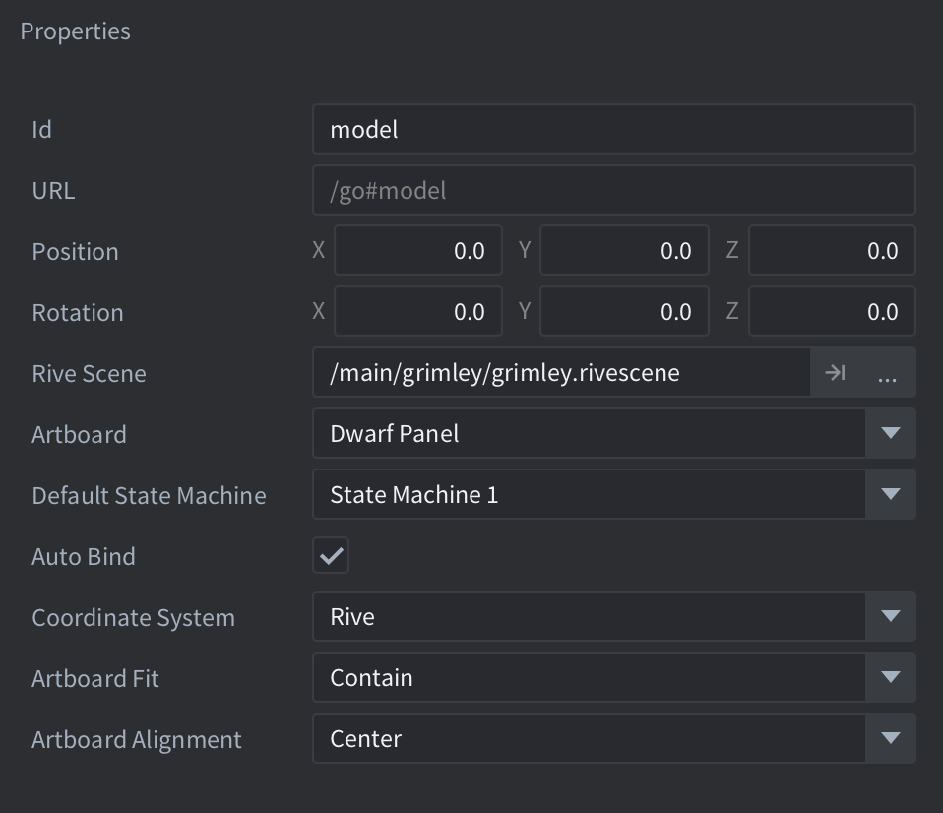Expand the Artboard dropdown arrow
This screenshot has width=943, height=813.
point(890,434)
